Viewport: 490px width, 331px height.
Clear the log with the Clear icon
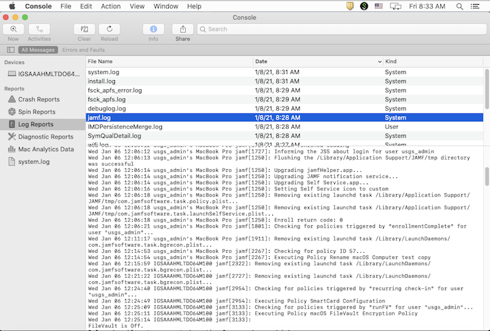click(84, 29)
